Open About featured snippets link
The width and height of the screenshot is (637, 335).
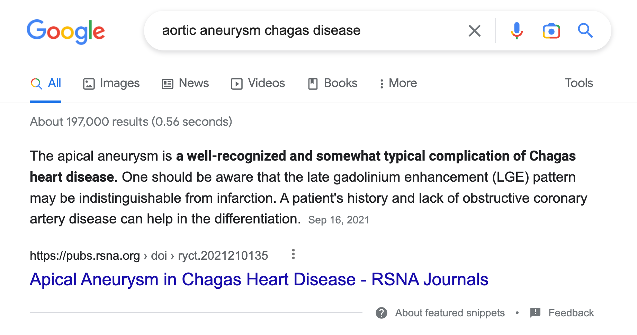click(450, 313)
